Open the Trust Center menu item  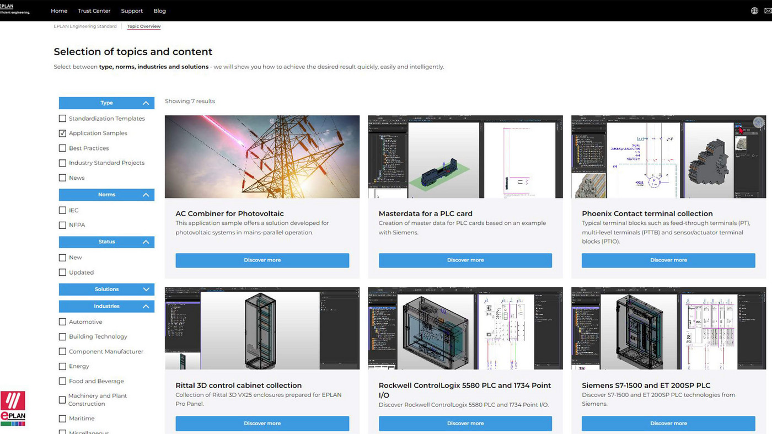(x=94, y=11)
